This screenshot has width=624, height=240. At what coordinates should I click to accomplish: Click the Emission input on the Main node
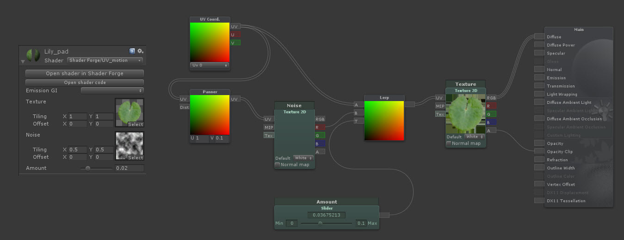click(539, 78)
